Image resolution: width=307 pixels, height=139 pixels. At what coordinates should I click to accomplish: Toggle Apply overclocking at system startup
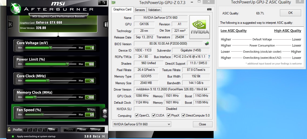click(13, 136)
